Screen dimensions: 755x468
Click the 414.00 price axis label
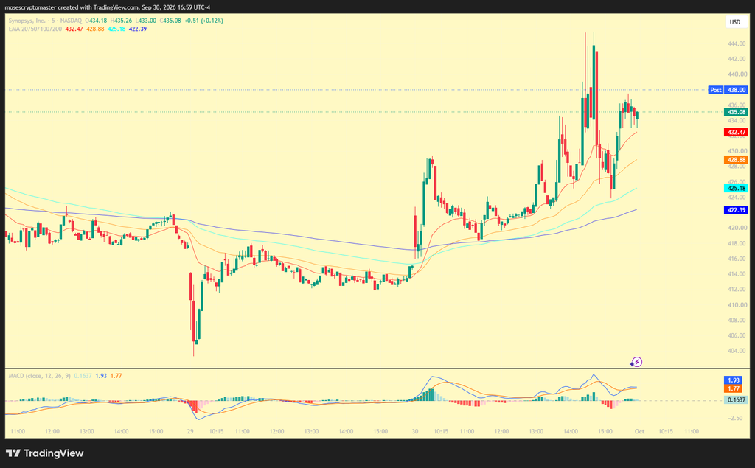[737, 274]
